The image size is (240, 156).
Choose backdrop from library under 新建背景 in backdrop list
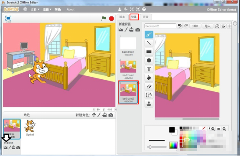coord(121,29)
